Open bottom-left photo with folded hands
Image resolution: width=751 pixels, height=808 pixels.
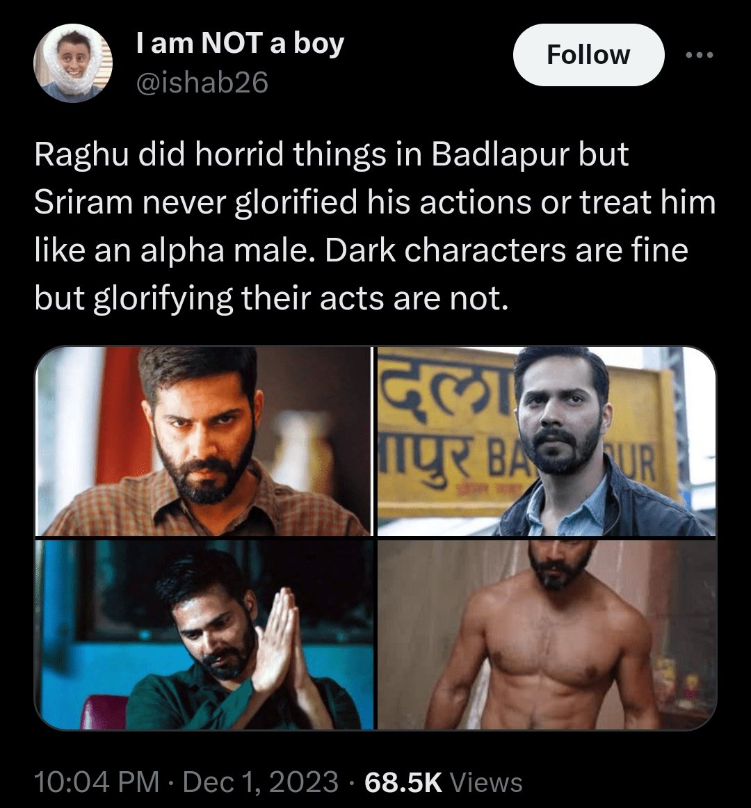pyautogui.click(x=203, y=634)
